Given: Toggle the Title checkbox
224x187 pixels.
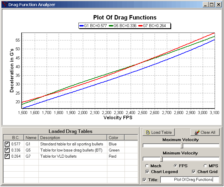Looking at the screenshot, I should pyautogui.click(x=144, y=180).
